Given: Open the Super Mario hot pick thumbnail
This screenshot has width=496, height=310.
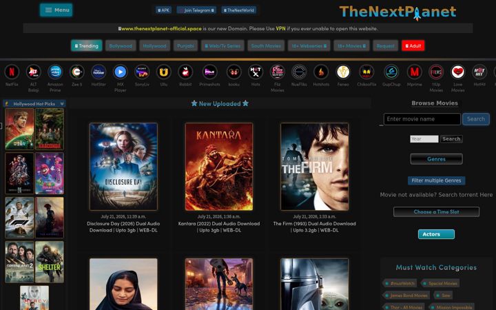Looking at the screenshot, I should 50,174.
